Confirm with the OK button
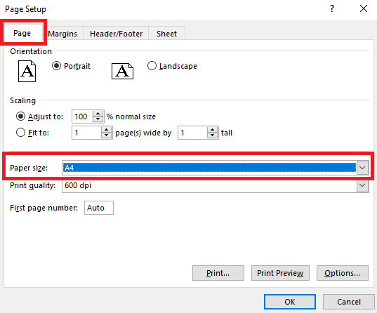377x313 pixels. coord(290,302)
